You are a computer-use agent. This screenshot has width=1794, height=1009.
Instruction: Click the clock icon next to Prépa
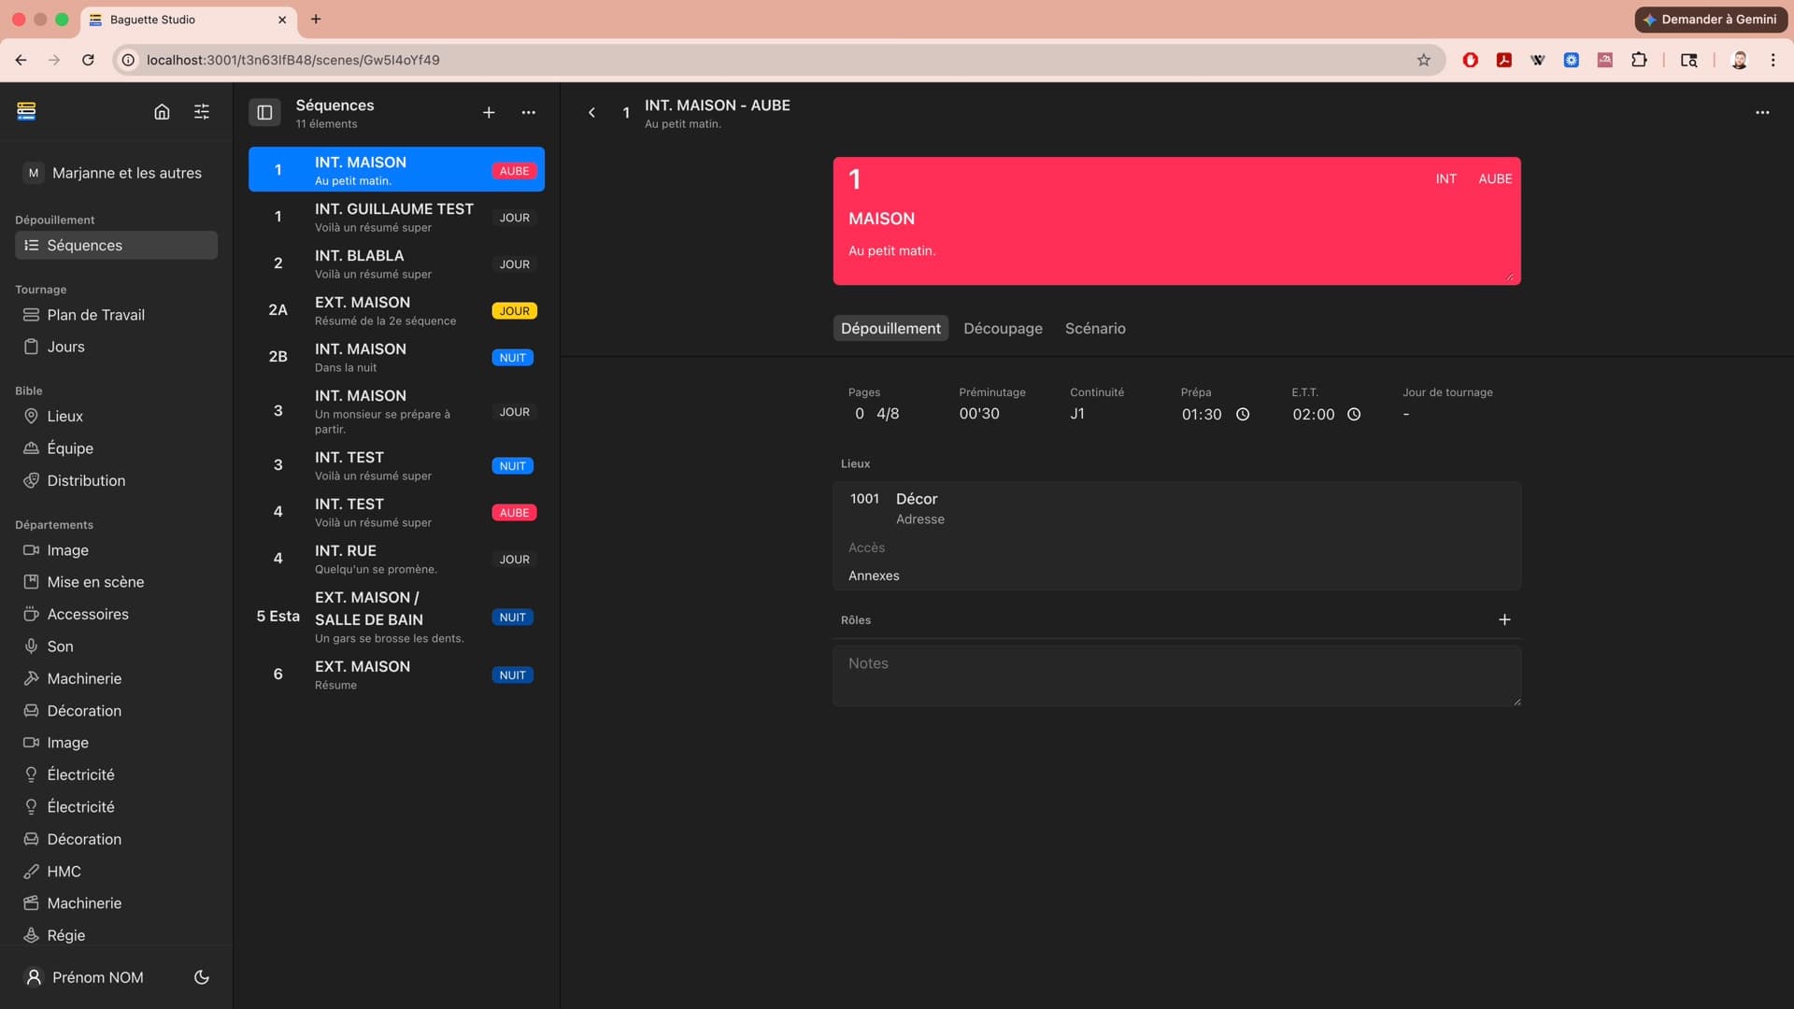pyautogui.click(x=1243, y=415)
